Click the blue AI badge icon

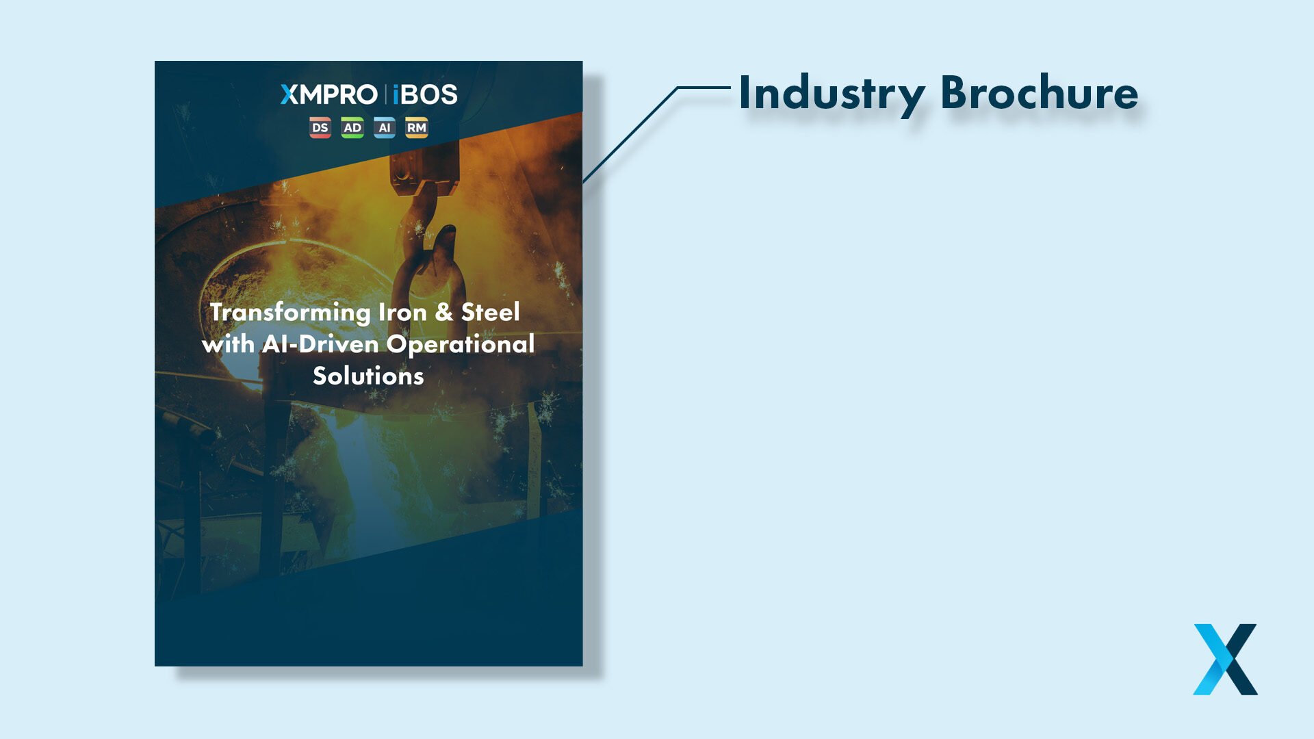pyautogui.click(x=385, y=128)
